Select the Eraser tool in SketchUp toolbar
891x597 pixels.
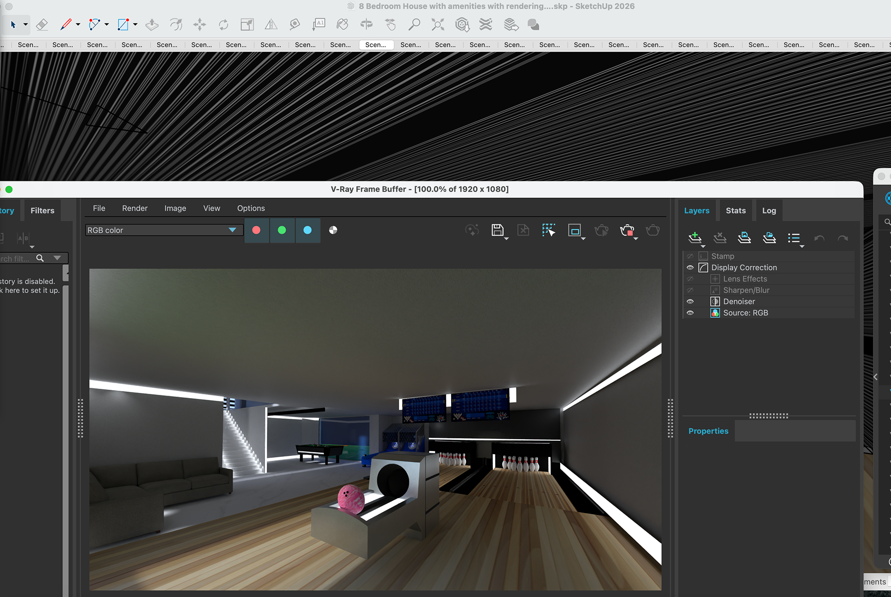42,25
